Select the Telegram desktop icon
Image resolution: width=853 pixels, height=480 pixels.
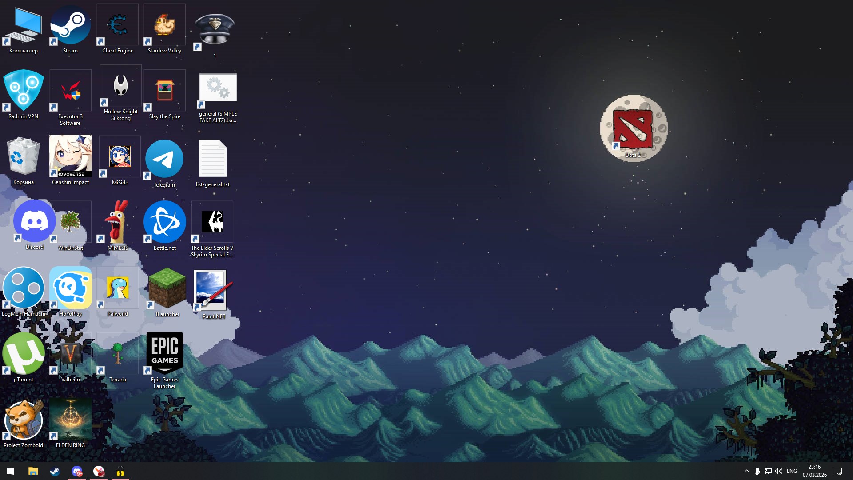click(164, 159)
